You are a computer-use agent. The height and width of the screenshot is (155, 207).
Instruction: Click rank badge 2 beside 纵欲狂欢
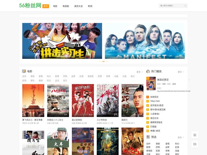(147, 97)
